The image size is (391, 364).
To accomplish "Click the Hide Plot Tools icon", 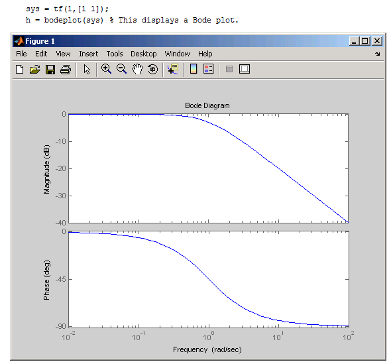I will (x=229, y=69).
